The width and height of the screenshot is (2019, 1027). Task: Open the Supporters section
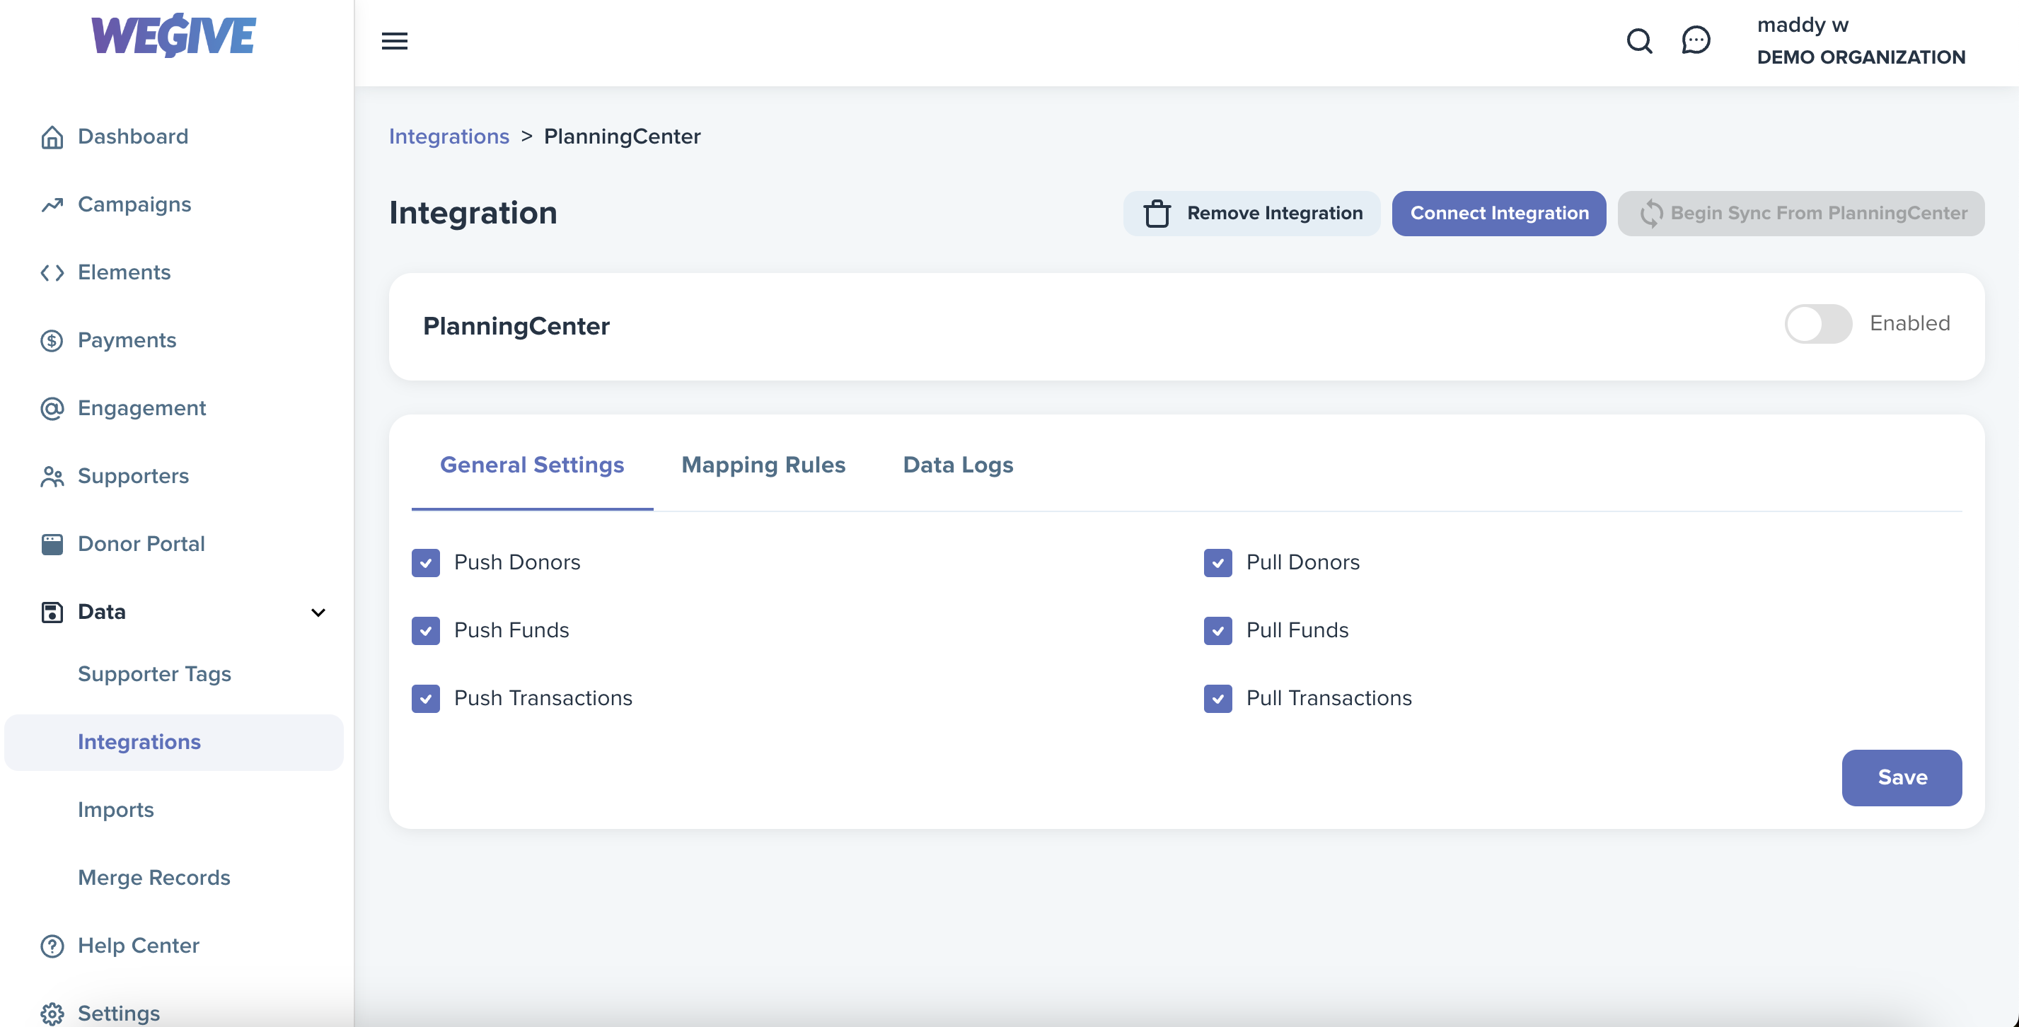tap(133, 476)
